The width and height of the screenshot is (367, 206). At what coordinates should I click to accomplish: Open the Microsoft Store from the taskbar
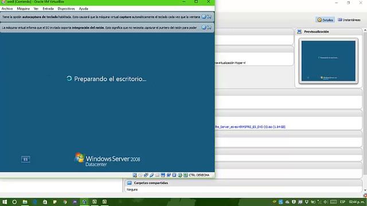click(45, 202)
